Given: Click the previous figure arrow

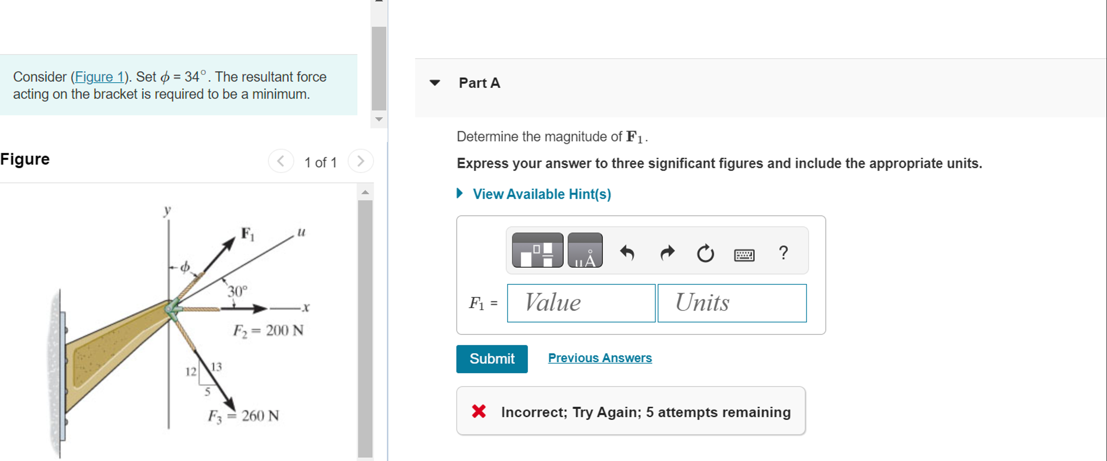Looking at the screenshot, I should 281,161.
